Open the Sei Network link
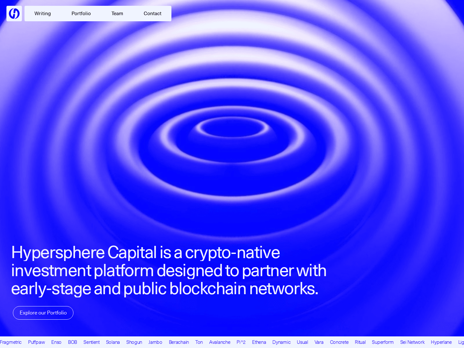The width and height of the screenshot is (464, 348). coord(412,342)
